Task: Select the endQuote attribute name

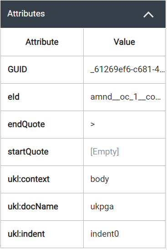Action: 26,124
